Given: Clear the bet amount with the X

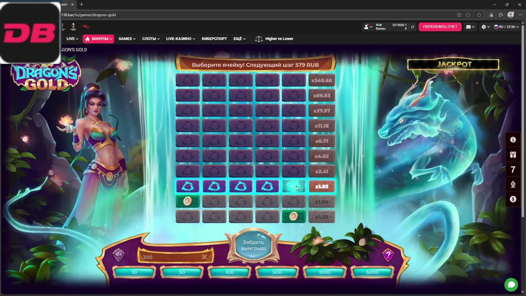Looking at the screenshot, I should [x=204, y=257].
